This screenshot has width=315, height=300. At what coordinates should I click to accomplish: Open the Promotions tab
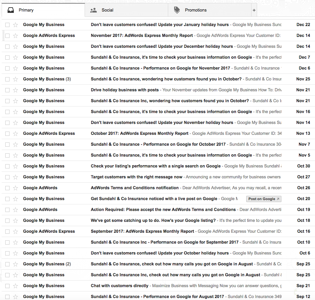coord(210,10)
